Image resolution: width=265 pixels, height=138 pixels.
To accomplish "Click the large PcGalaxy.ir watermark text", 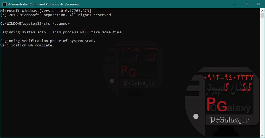I will click(229, 120).
